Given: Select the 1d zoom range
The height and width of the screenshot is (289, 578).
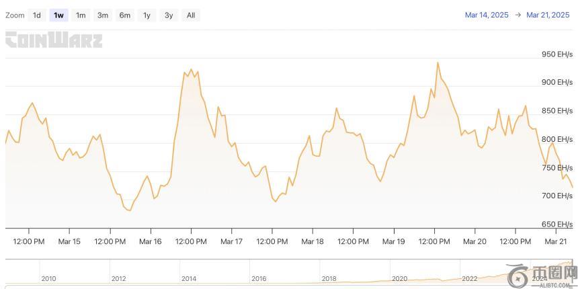Looking at the screenshot, I should click(37, 15).
